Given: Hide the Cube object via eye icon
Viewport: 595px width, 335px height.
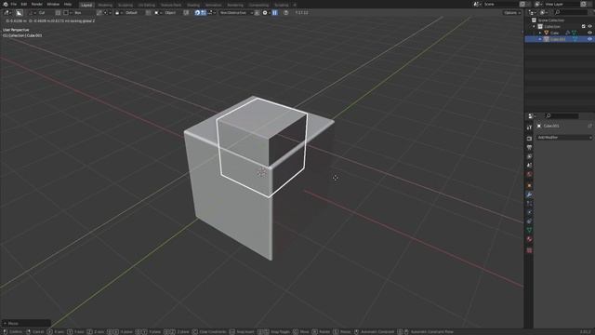Looking at the screenshot, I should [589, 33].
